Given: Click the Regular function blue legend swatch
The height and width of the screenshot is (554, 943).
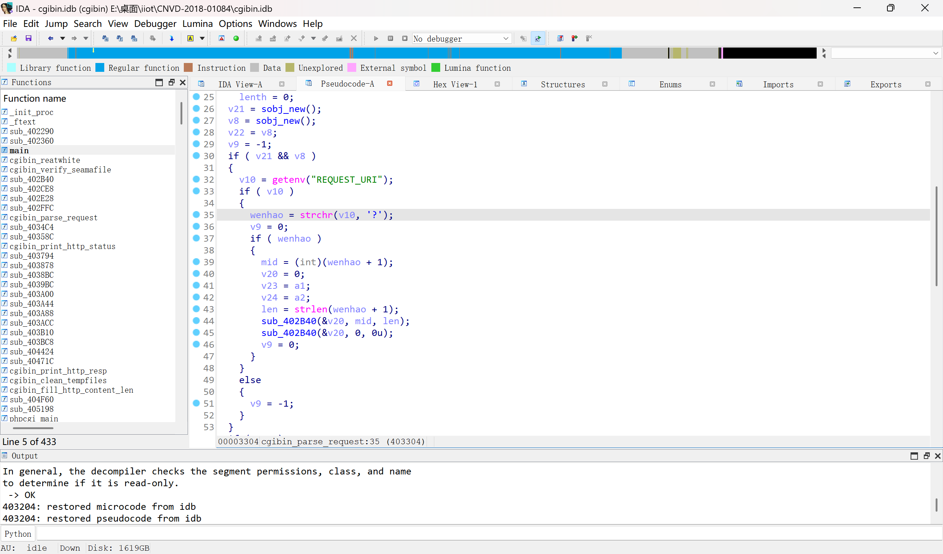Looking at the screenshot, I should click(x=100, y=67).
